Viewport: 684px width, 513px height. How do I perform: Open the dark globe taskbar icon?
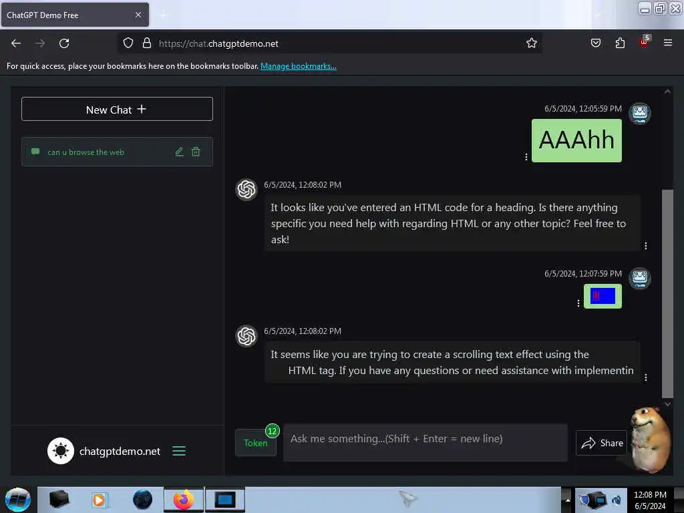click(x=142, y=500)
